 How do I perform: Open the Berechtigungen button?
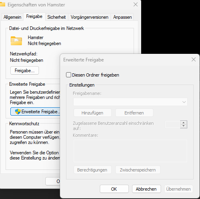93,170
